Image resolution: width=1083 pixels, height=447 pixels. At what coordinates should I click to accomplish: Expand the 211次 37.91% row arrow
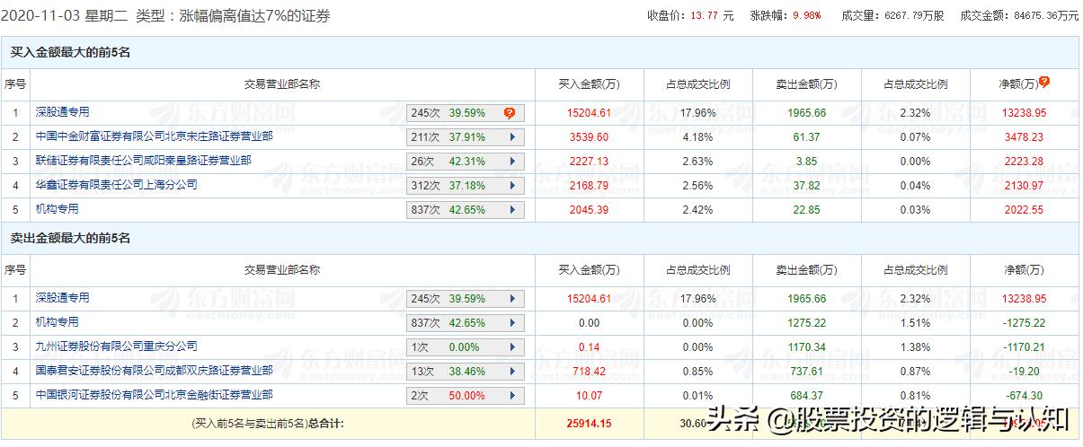click(512, 137)
